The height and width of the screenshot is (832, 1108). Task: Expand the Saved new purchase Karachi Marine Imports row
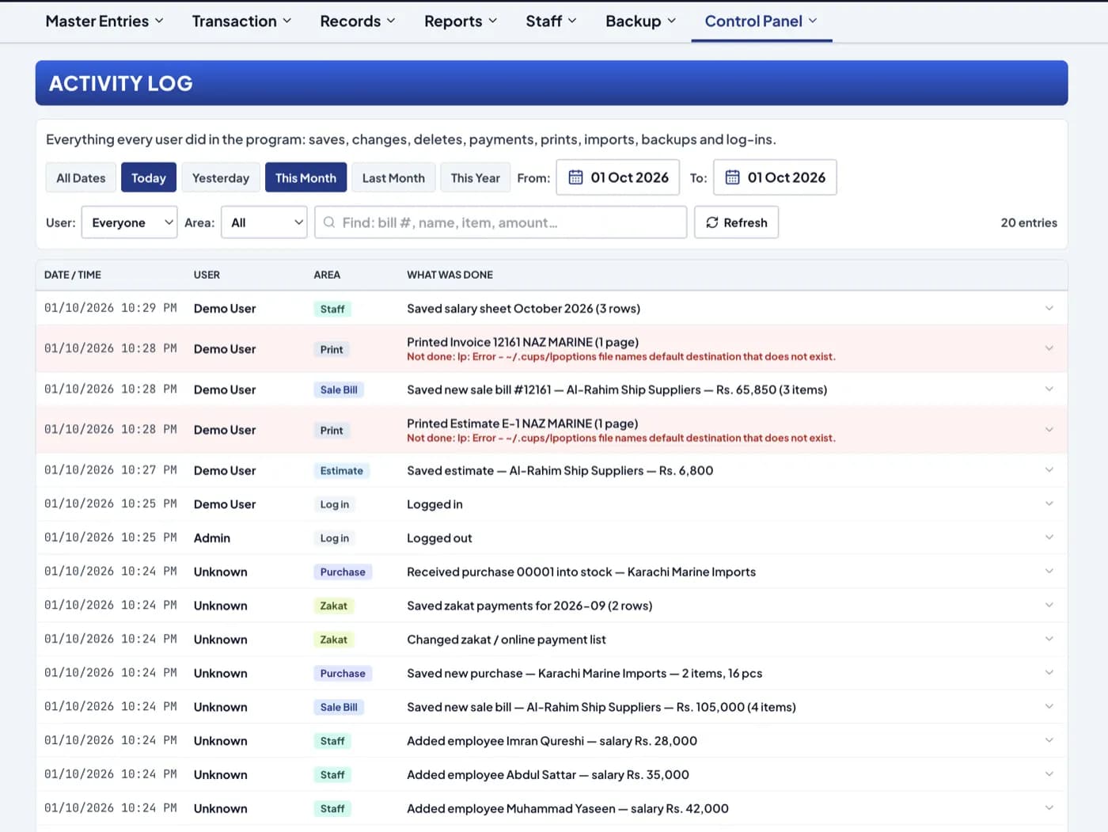[x=1049, y=673]
